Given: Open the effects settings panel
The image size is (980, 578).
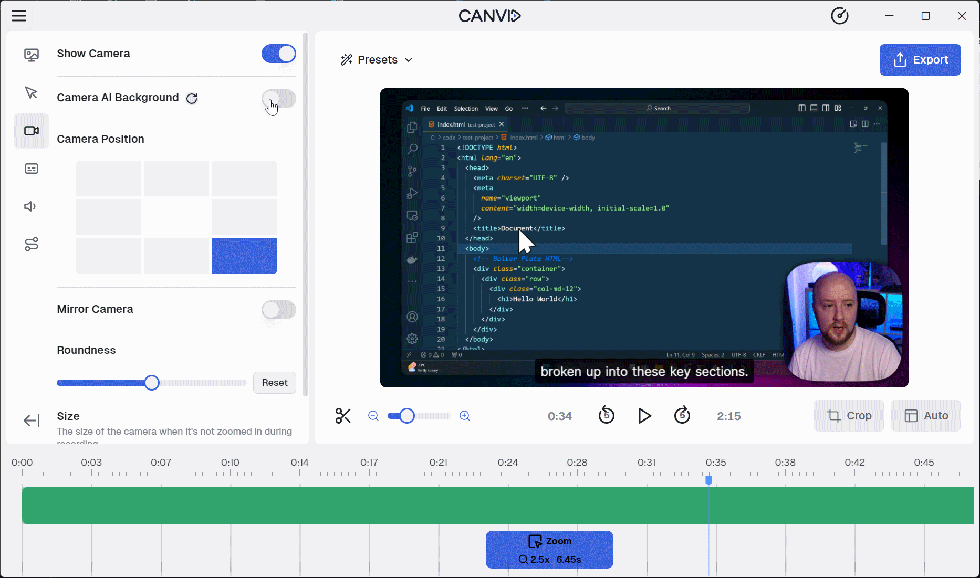Looking at the screenshot, I should pos(32,244).
